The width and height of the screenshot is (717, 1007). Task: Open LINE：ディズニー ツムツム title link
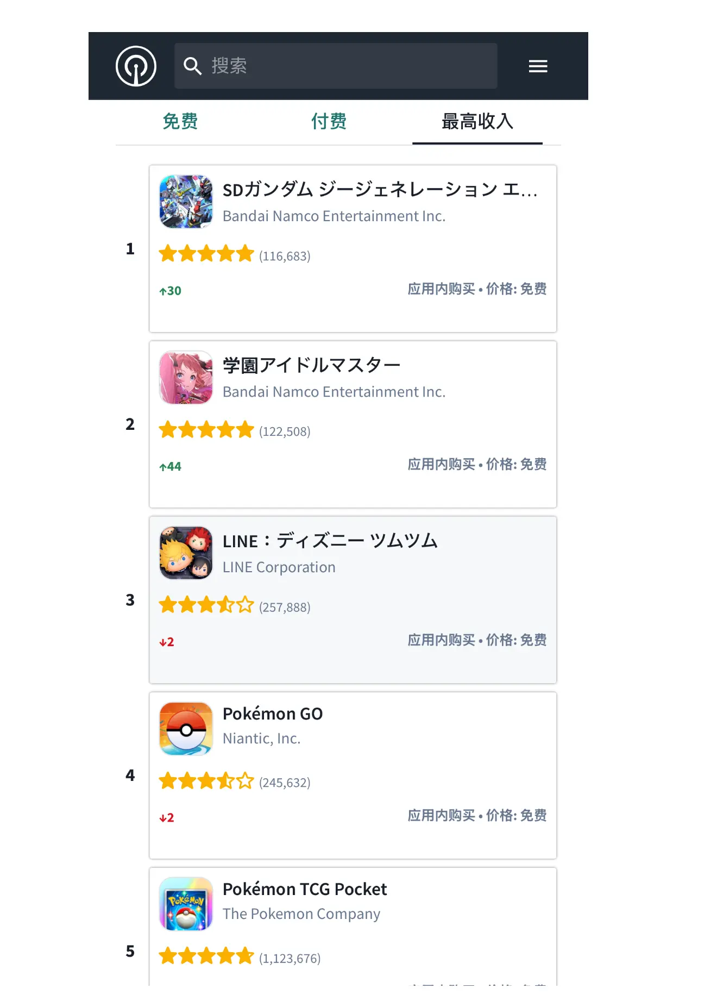[x=330, y=541]
